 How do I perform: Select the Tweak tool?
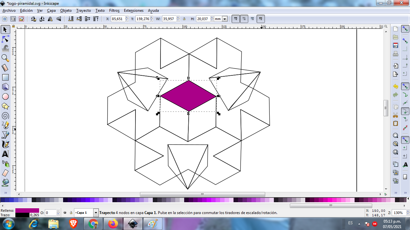[x=5, y=49]
